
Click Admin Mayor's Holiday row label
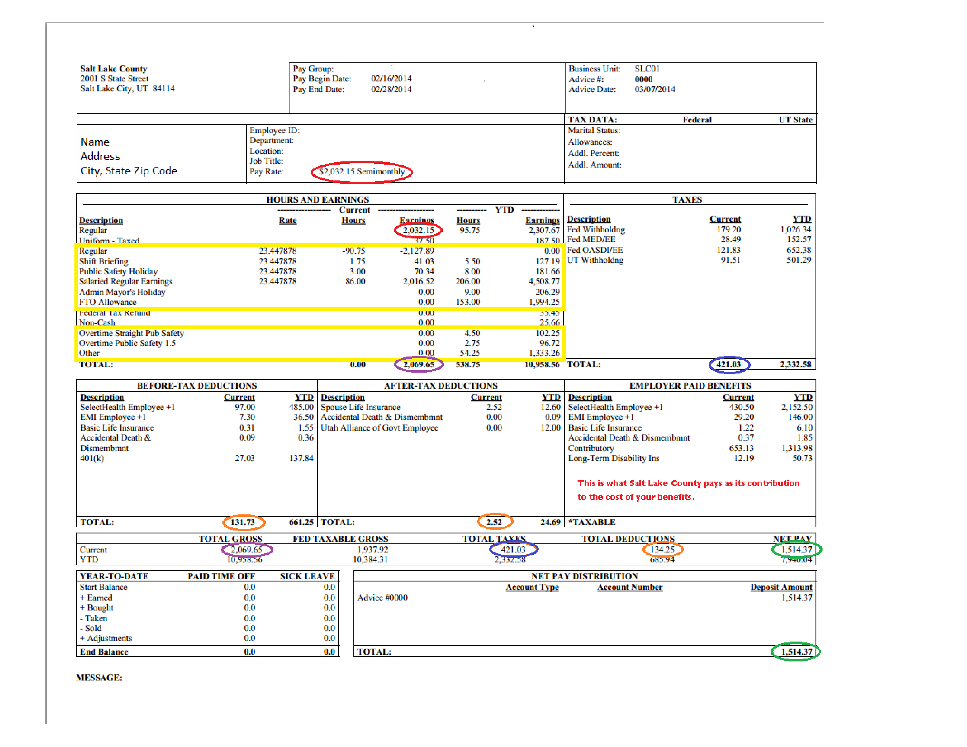point(122,292)
